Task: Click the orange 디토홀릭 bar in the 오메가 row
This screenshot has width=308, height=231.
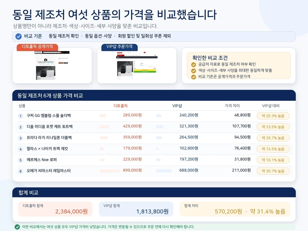Action: pyautogui.click(x=110, y=171)
